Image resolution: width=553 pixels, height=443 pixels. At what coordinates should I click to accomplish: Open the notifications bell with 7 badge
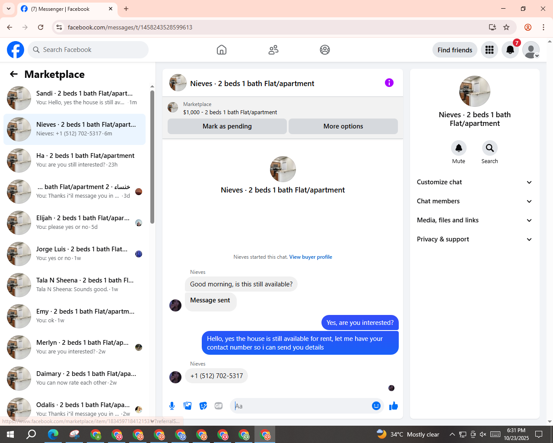pyautogui.click(x=510, y=50)
